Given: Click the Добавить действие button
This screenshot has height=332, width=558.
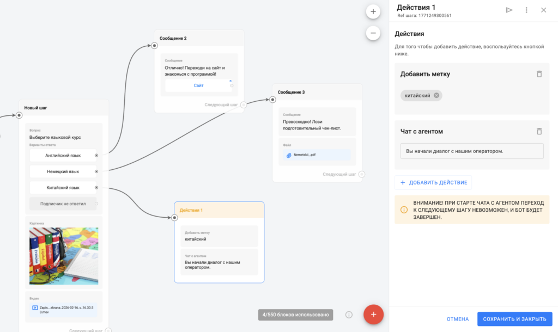Looking at the screenshot, I should [x=433, y=183].
